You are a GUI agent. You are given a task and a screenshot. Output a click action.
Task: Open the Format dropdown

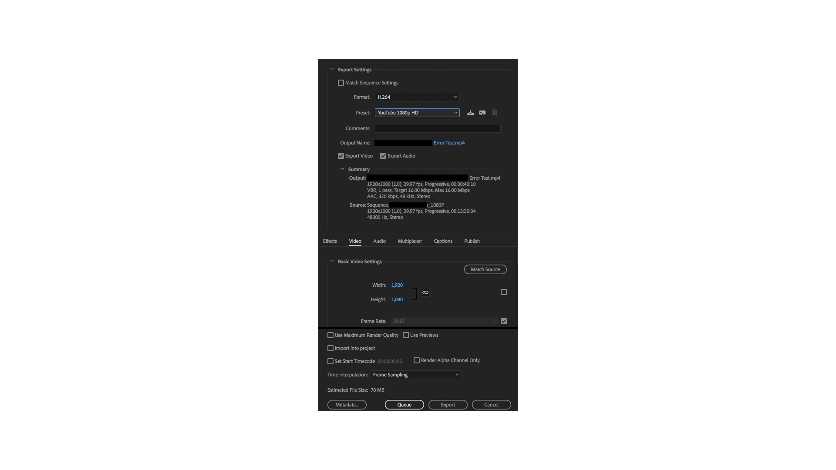coord(417,97)
